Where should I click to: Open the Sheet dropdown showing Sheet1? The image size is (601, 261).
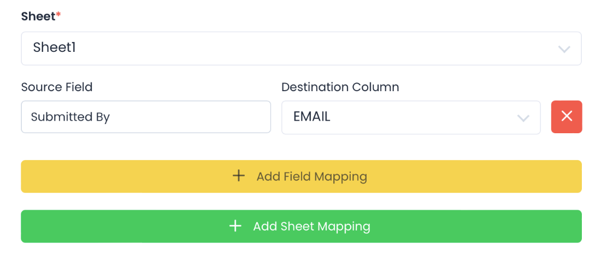click(x=301, y=49)
